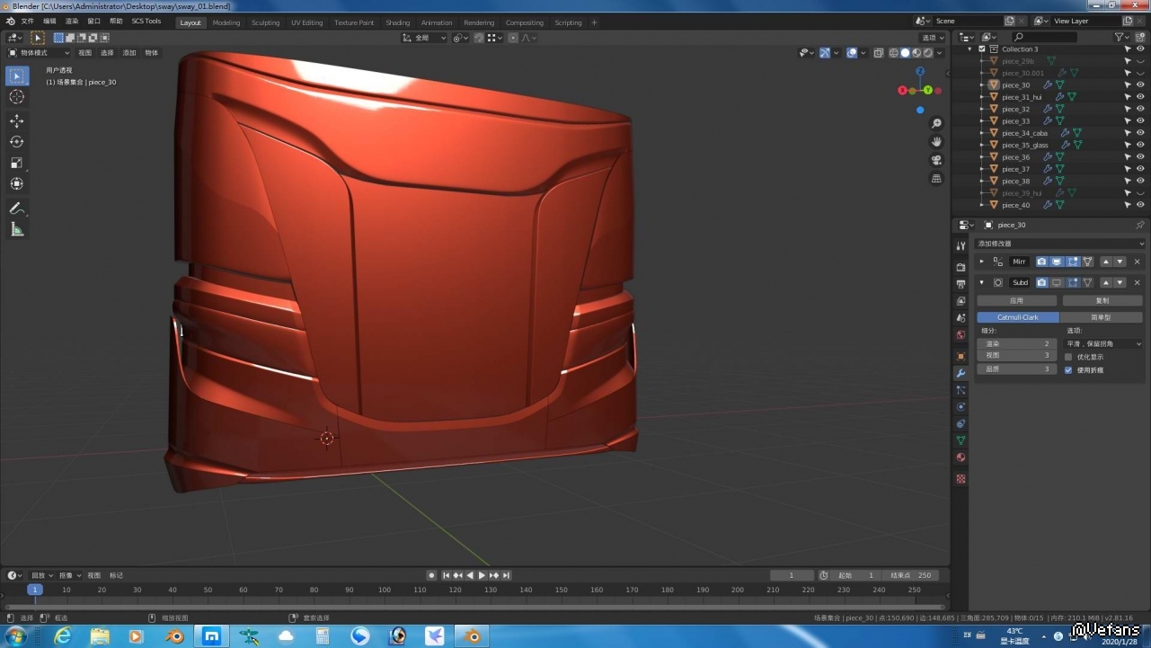Activate the Scale tool
1151x648 pixels.
pyautogui.click(x=16, y=163)
